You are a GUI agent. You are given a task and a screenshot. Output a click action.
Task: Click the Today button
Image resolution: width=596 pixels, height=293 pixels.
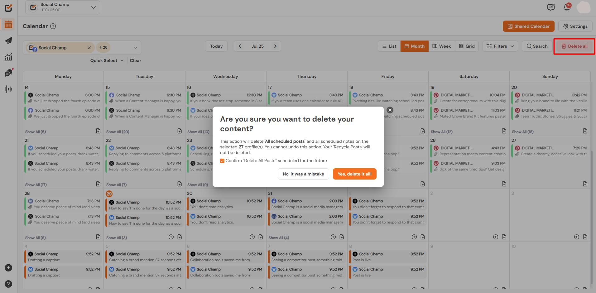pos(216,46)
